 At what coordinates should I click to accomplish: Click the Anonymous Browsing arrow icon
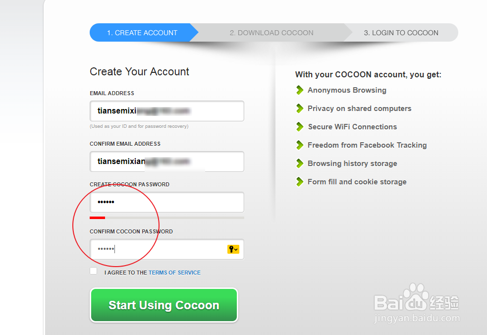click(300, 90)
